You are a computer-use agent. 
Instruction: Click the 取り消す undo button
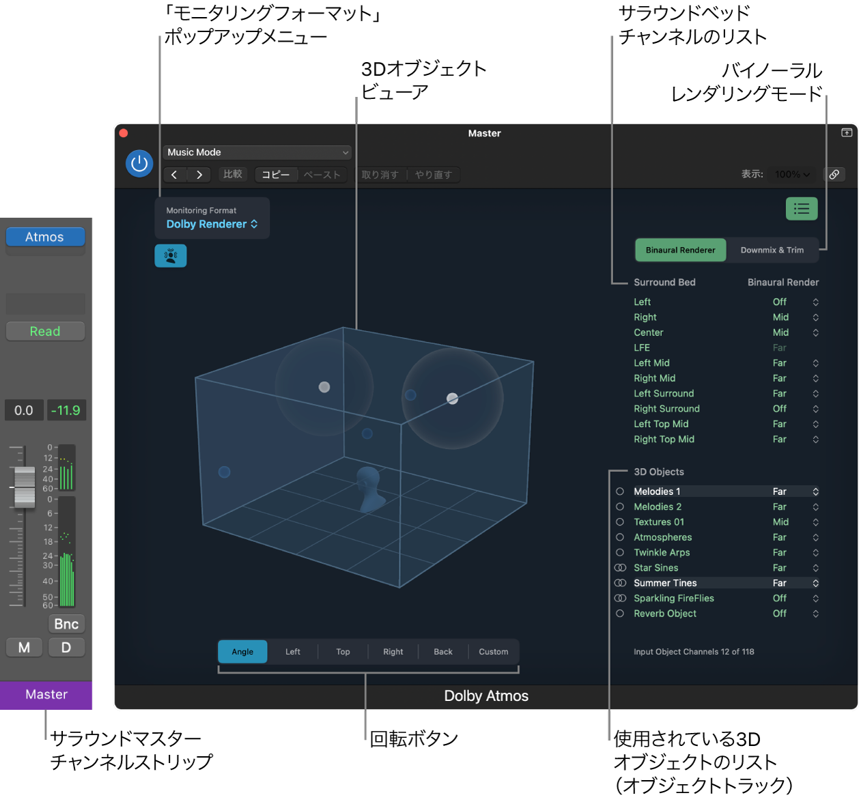coord(380,175)
